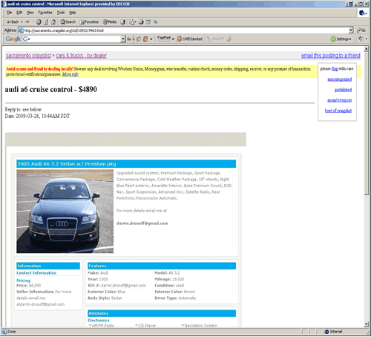Open the View menu
The image size is (371, 337).
pos(30,13)
